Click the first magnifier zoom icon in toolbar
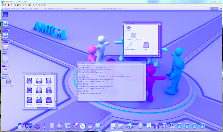This screenshot has height=132, width=223. pos(34,5)
